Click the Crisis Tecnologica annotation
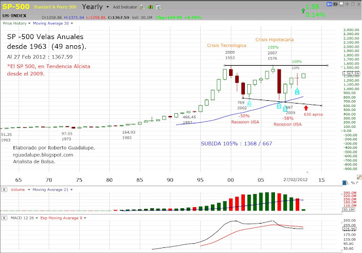362x253 pixels. click(x=226, y=45)
